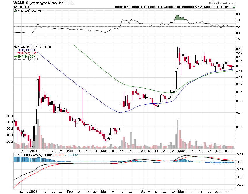The image size is (248, 194).
Task: Click the 'WAMUQ (Daily) 0.10' legend label
Action: pyautogui.click(x=34, y=47)
